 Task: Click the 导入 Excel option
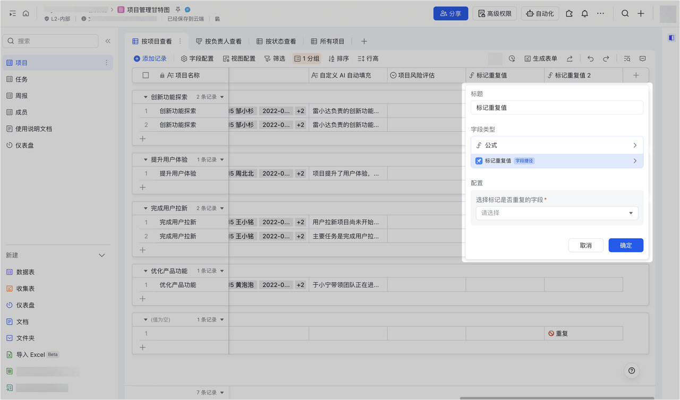32,354
